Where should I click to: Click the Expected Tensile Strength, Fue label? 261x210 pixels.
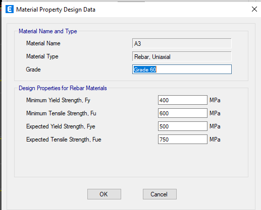(x=64, y=139)
